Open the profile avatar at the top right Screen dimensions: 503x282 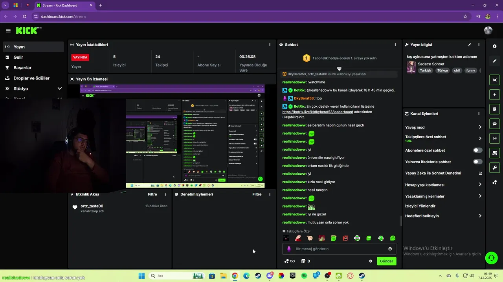tap(488, 31)
